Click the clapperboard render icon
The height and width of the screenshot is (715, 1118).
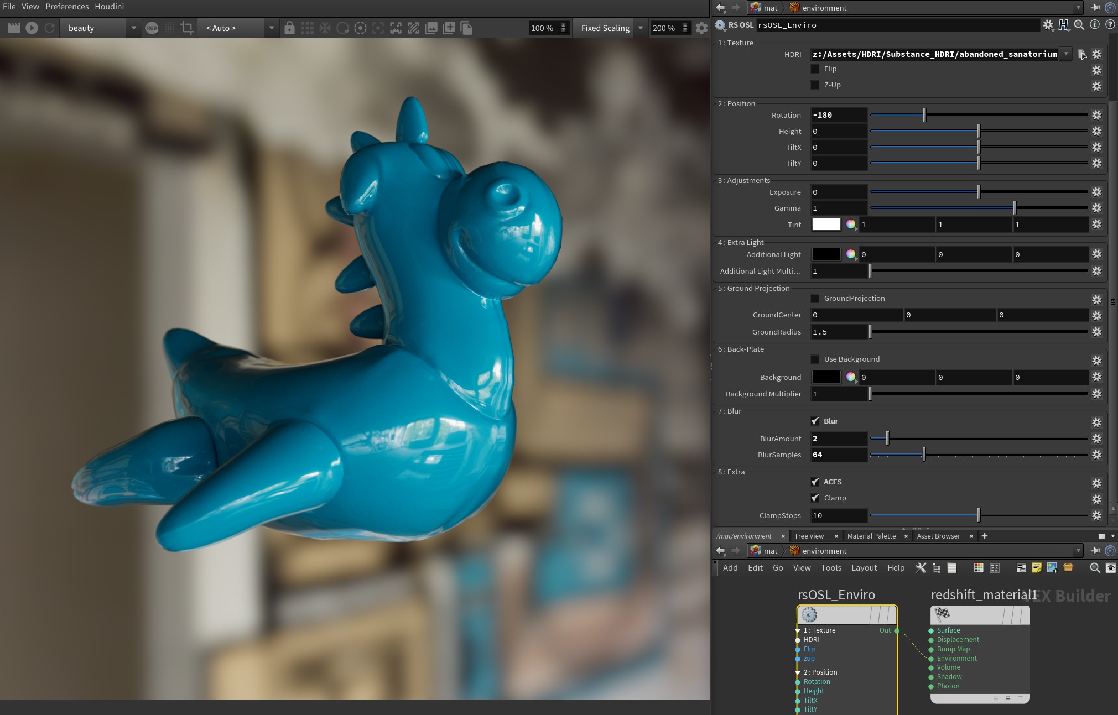pos(14,28)
